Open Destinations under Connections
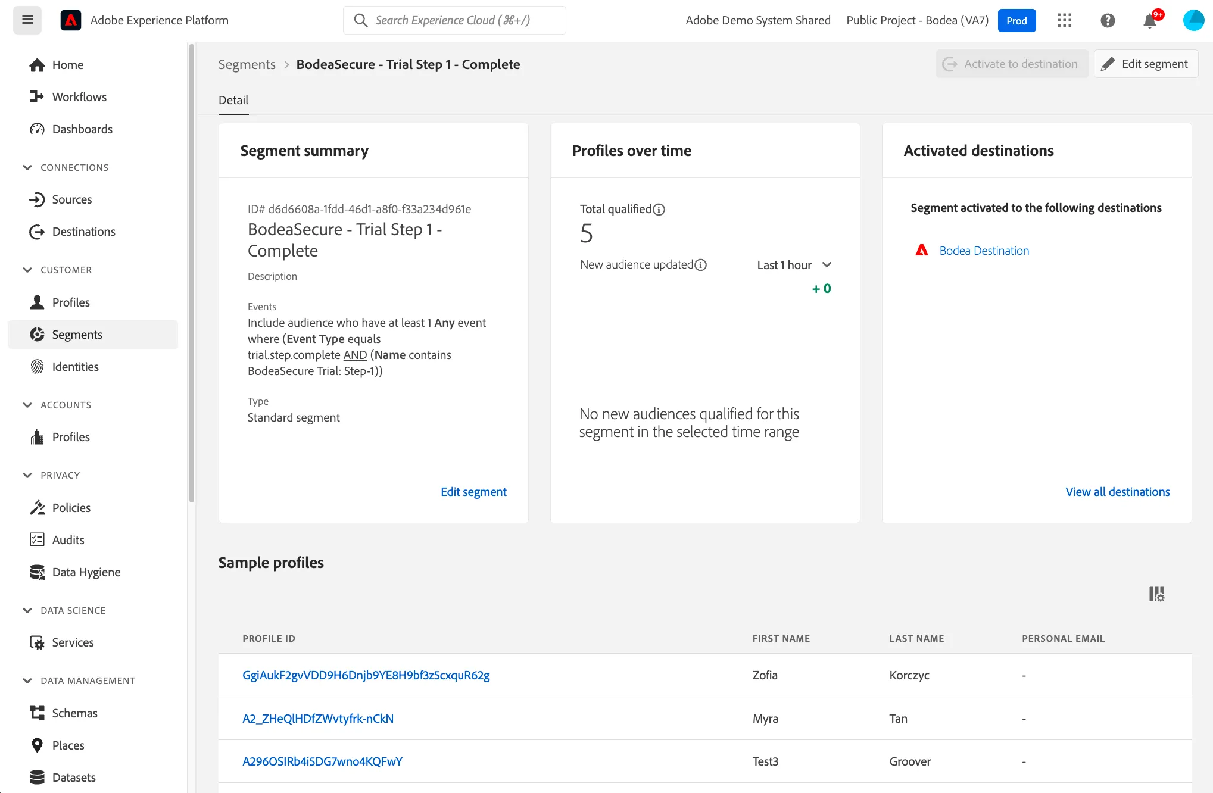The width and height of the screenshot is (1213, 793). click(x=93, y=232)
